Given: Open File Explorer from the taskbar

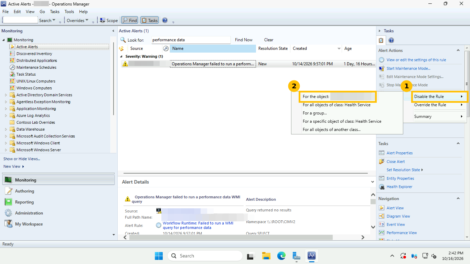Looking at the screenshot, I should [266, 256].
